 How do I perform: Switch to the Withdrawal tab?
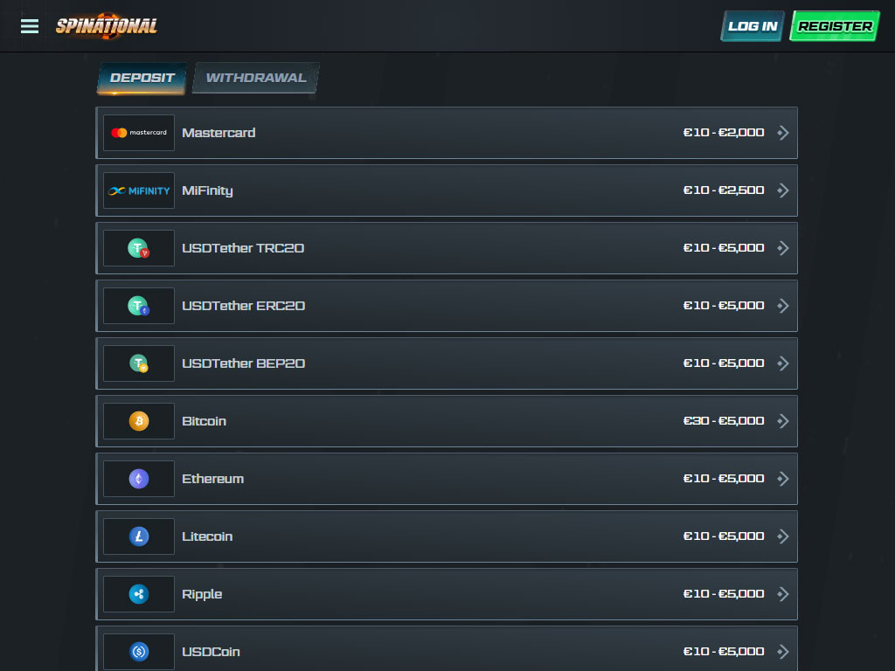[256, 78]
